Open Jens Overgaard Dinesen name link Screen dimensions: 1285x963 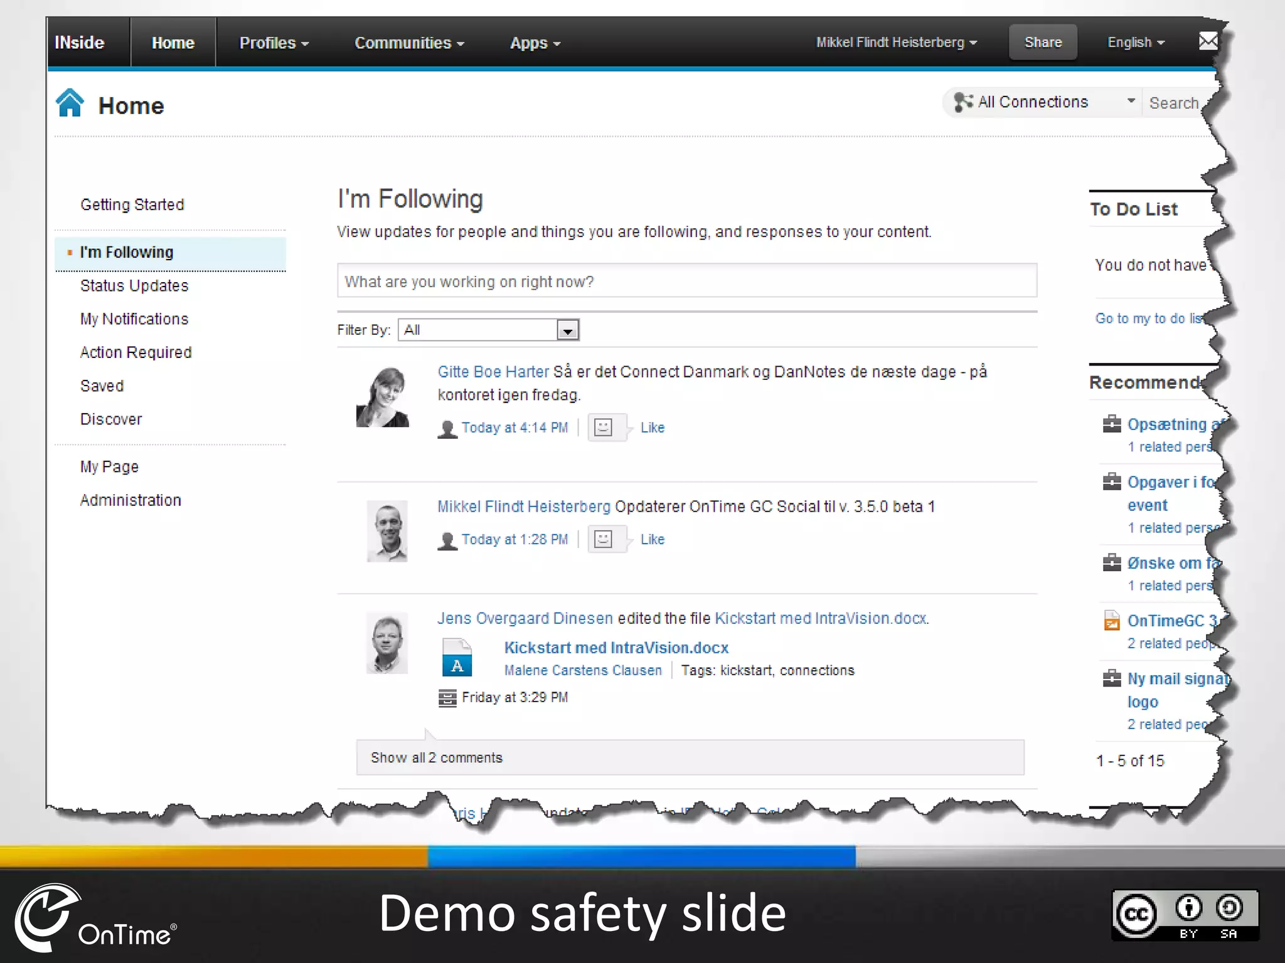(x=525, y=618)
